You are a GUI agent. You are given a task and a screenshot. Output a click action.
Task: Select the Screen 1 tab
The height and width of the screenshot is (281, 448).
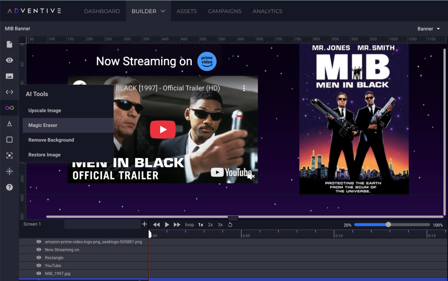click(x=42, y=224)
